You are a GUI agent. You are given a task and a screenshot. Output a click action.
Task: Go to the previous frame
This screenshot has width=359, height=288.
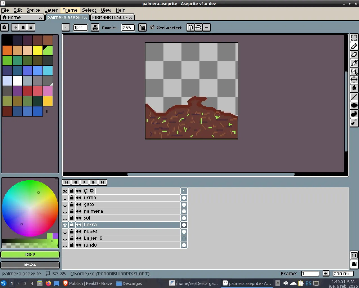point(75,182)
